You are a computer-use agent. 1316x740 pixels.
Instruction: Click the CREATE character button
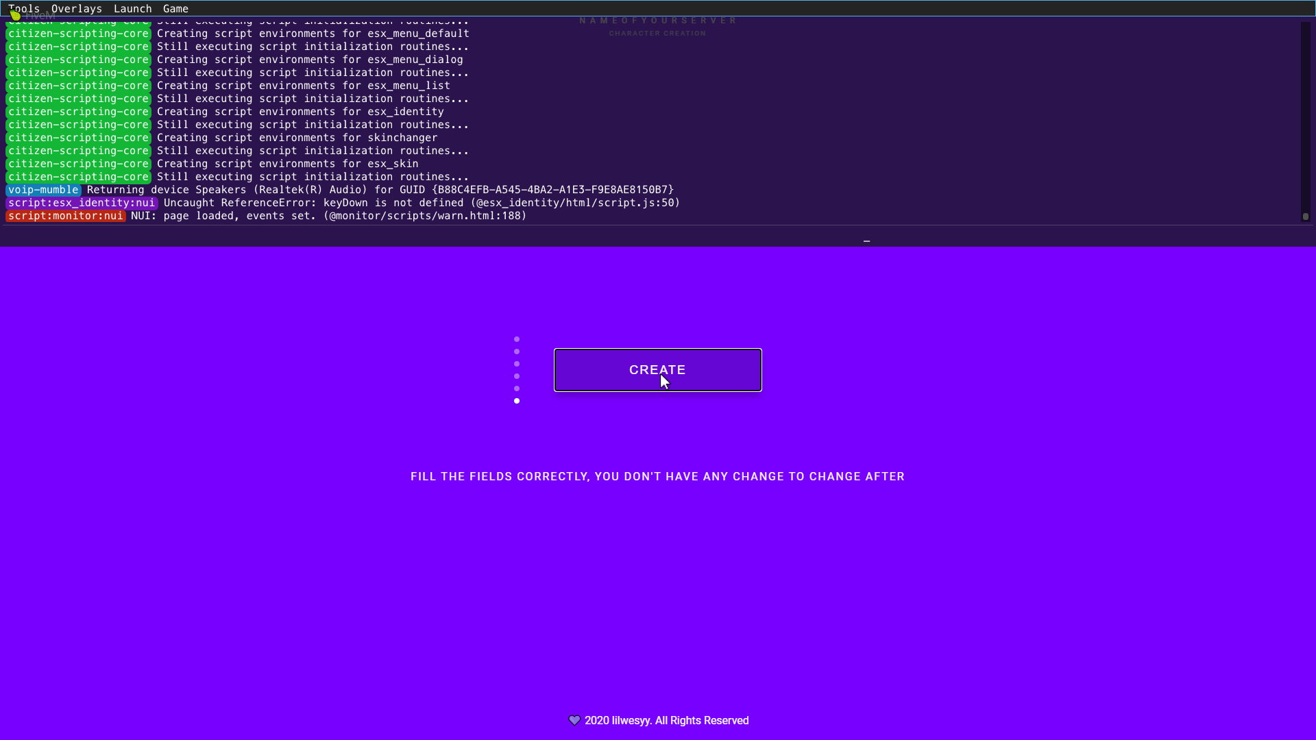point(657,370)
